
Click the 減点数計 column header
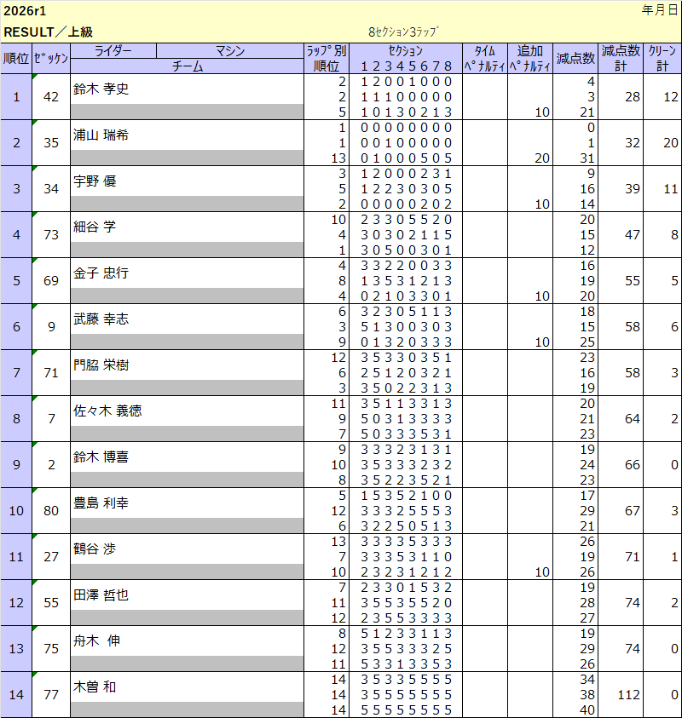pyautogui.click(x=620, y=58)
